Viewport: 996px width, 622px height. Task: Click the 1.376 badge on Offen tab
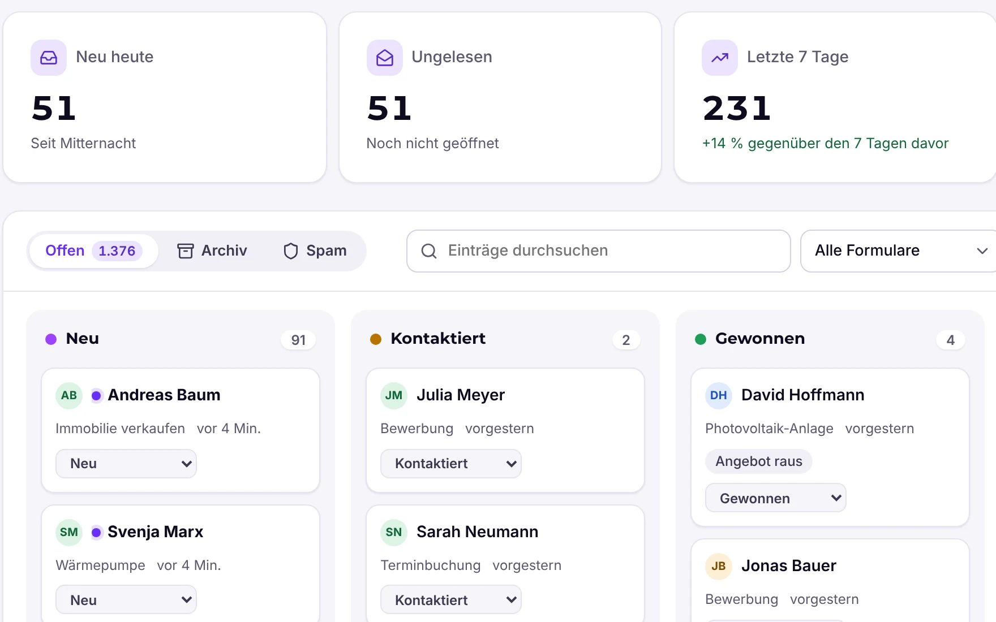(x=117, y=251)
